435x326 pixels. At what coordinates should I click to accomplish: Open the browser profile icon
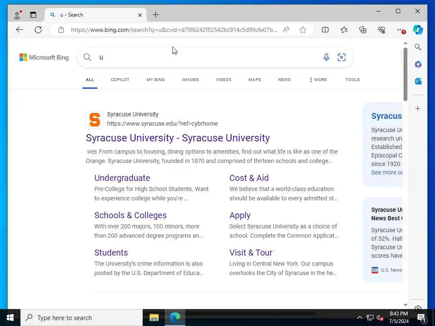click(17, 15)
